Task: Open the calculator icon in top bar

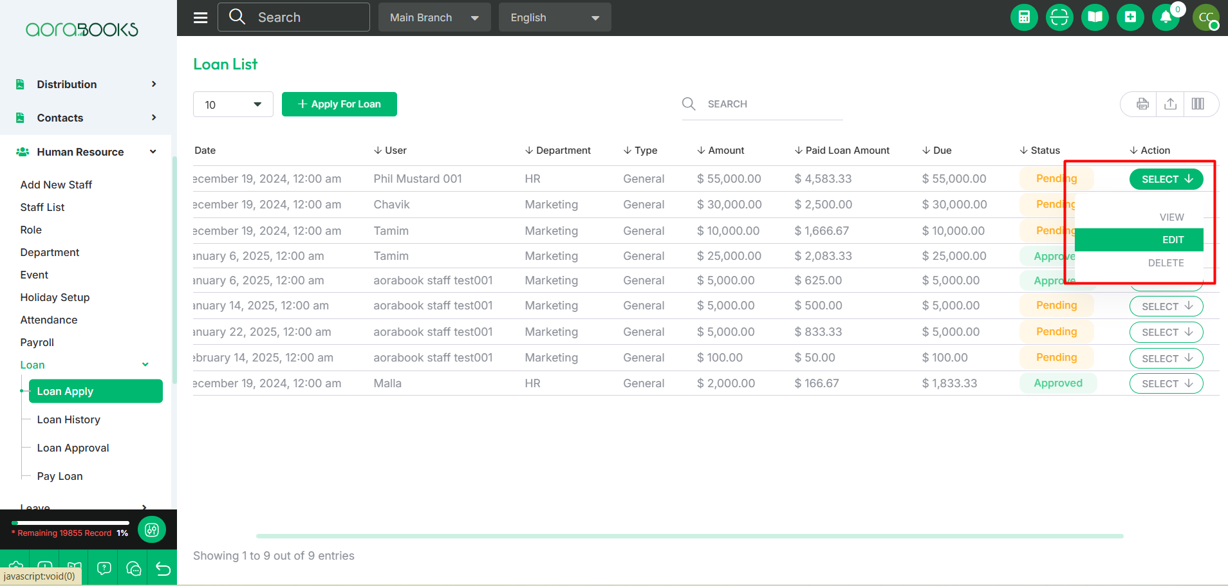Action: coord(1024,17)
